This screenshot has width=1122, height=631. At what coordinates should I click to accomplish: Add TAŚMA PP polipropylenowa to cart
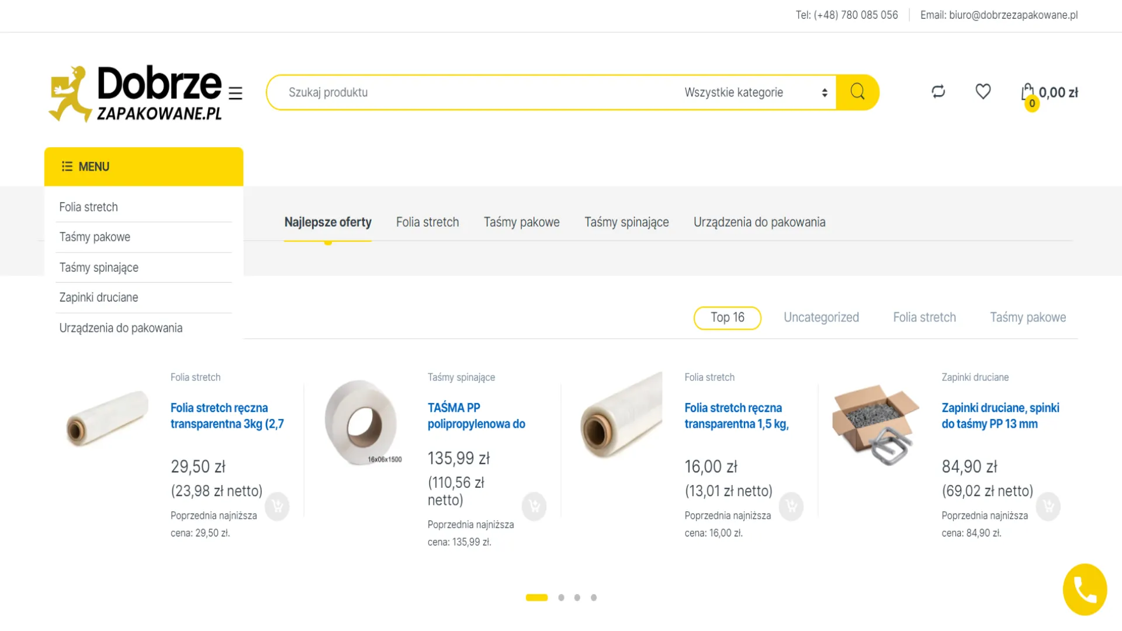pyautogui.click(x=534, y=506)
